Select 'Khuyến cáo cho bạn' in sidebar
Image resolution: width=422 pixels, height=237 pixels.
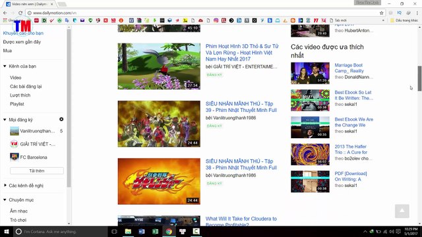click(x=23, y=33)
